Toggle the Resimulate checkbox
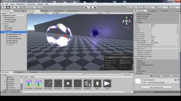Viewport: 181px width, 101px height. tap(151, 76)
